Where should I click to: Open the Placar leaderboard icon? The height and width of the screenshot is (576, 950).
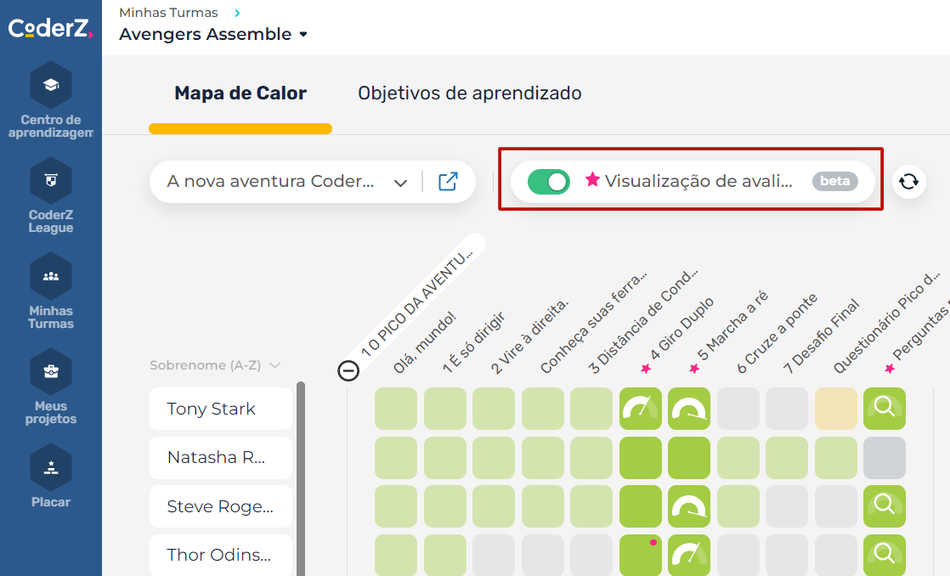coord(51,466)
